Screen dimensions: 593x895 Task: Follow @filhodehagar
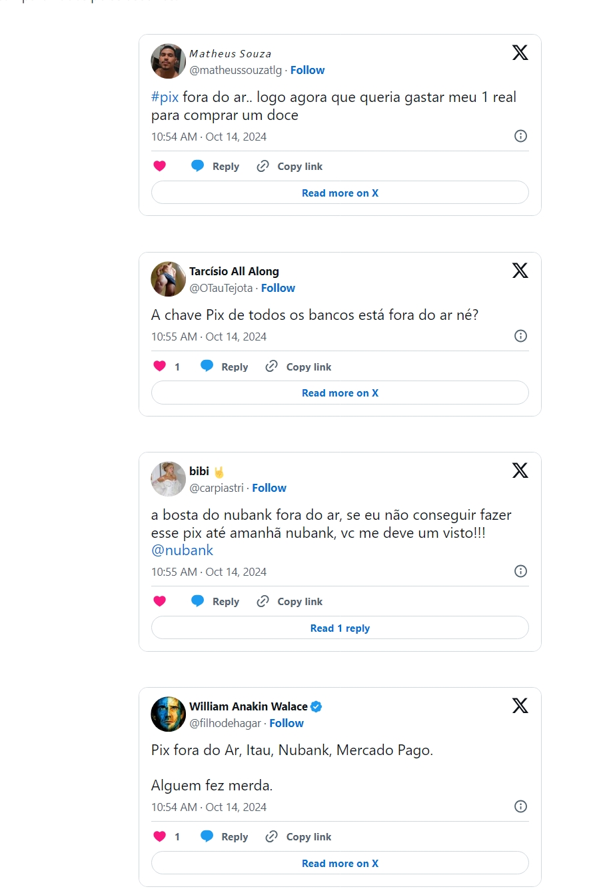pyautogui.click(x=287, y=723)
